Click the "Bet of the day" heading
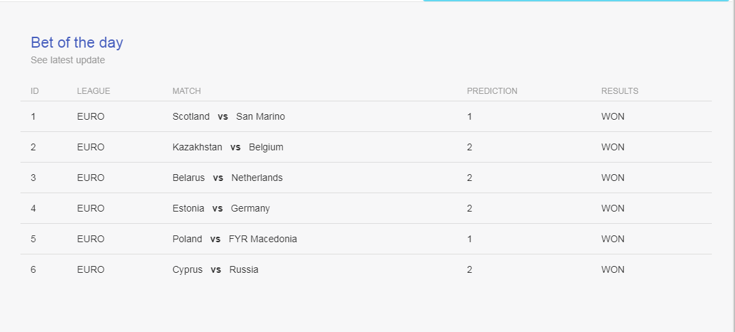 point(77,43)
